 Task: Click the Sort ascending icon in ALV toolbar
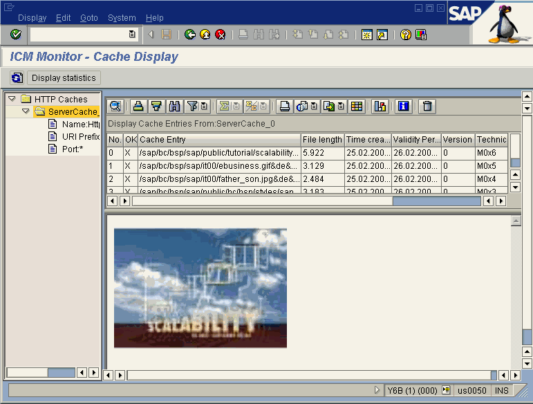138,106
